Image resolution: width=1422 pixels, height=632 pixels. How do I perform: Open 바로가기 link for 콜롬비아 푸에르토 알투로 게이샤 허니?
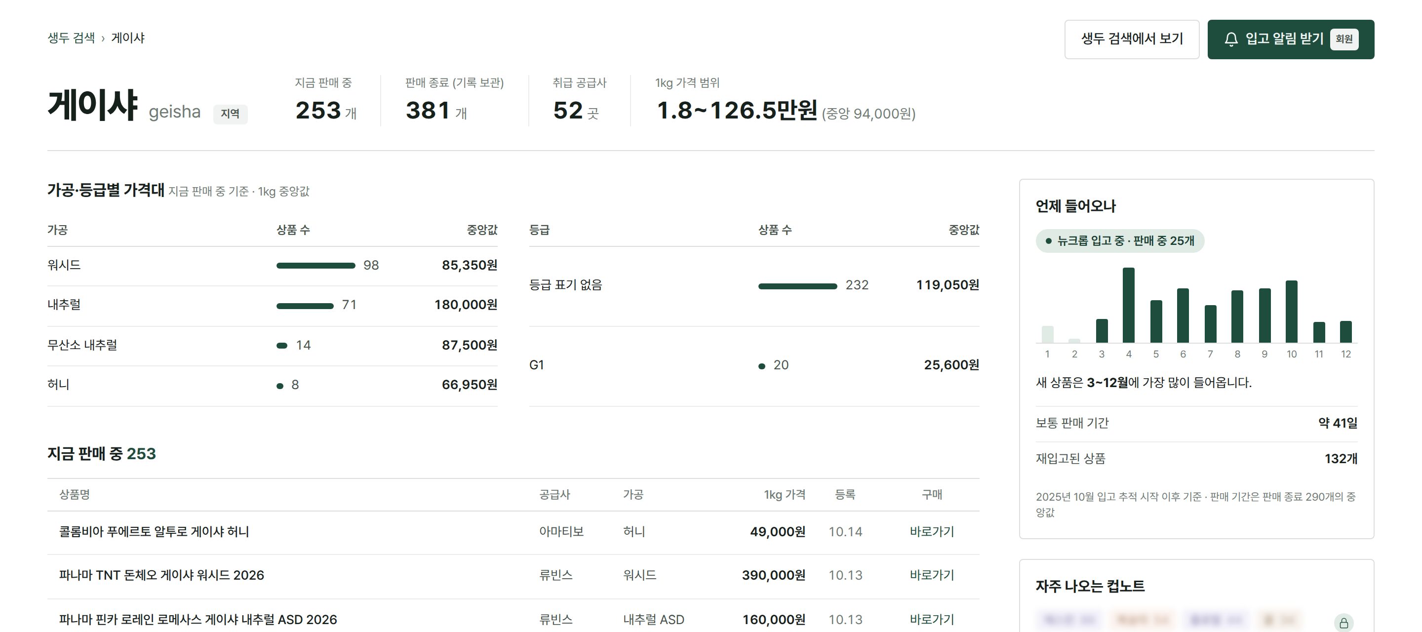coord(932,532)
